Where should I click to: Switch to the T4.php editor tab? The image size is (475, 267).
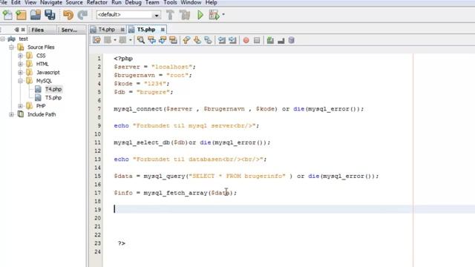[x=107, y=30]
